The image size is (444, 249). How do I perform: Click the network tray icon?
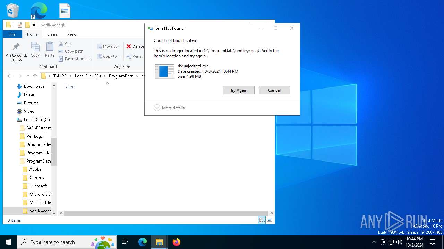[391, 242]
